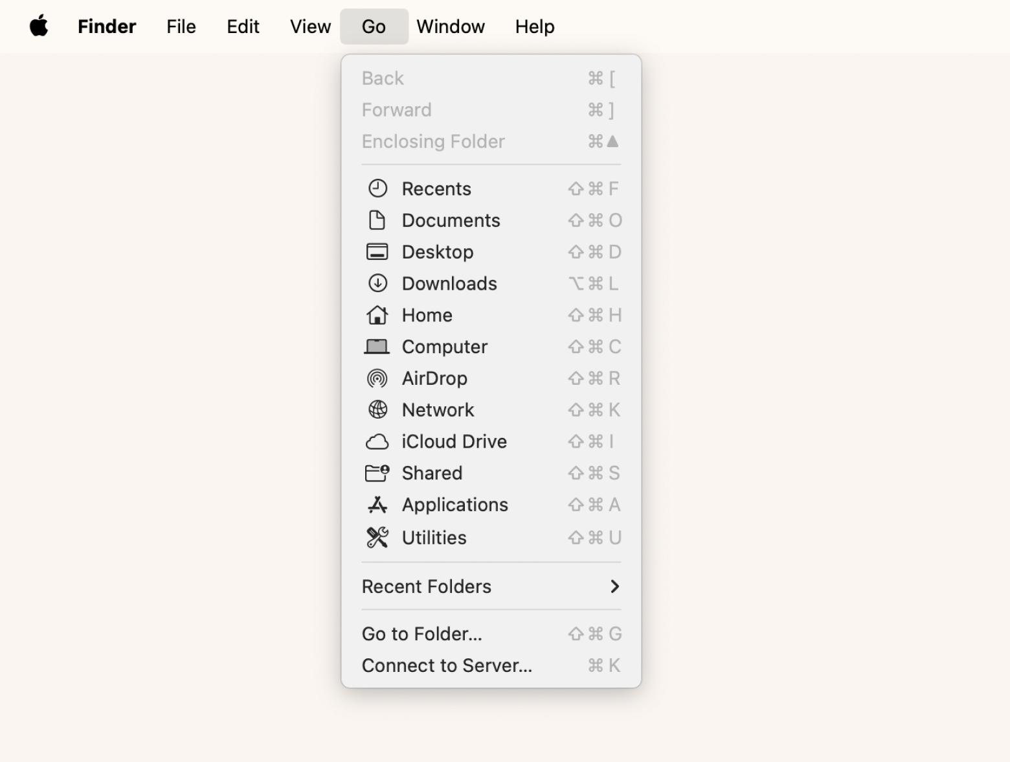Click the iCloud Drive cloud icon
The height and width of the screenshot is (762, 1010).
pyautogui.click(x=377, y=442)
